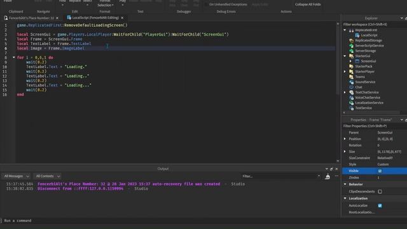Click the ReplicatedStorage service icon
This screenshot has width=407, height=229.
(351, 40)
